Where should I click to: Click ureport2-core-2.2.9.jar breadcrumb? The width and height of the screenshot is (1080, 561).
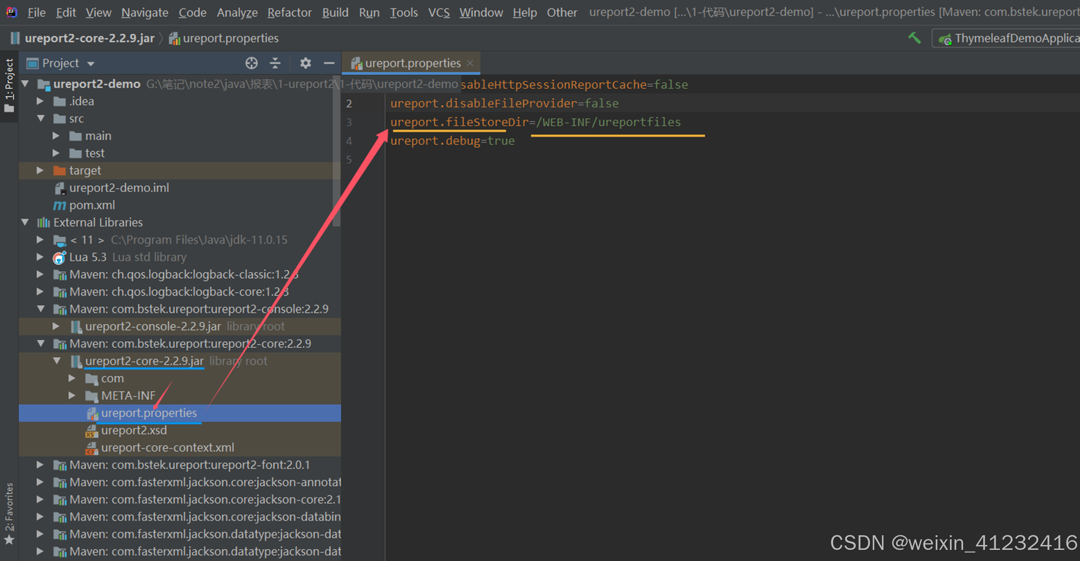tap(89, 39)
